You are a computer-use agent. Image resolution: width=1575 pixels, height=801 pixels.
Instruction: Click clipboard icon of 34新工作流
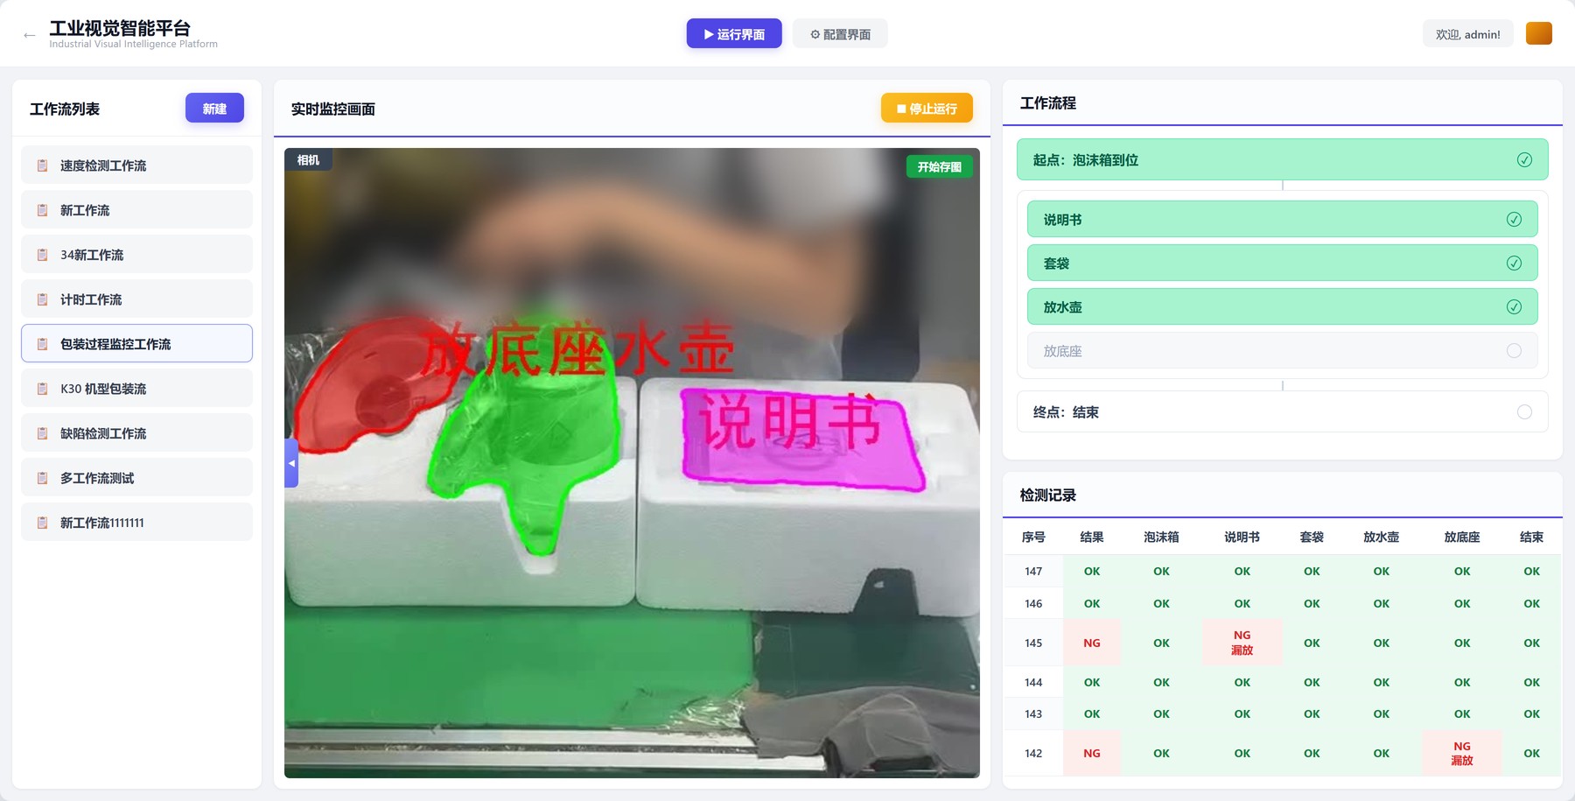click(x=42, y=255)
